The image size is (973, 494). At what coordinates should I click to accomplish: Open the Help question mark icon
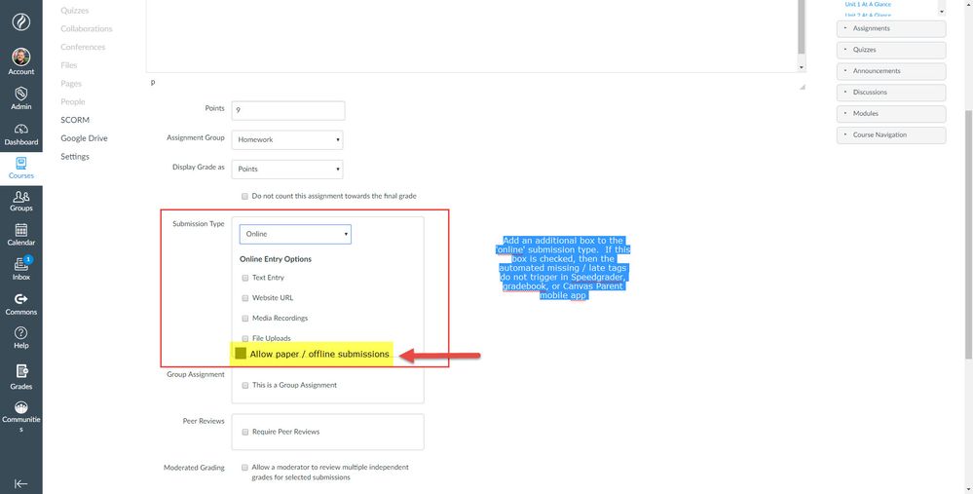tap(20, 333)
